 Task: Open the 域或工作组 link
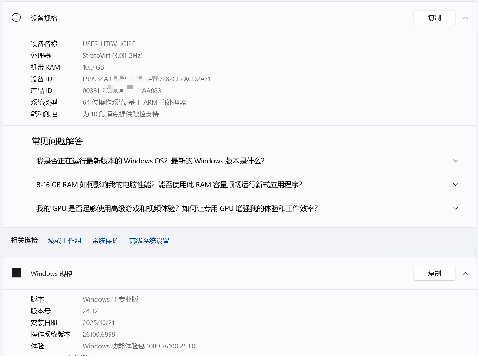(65, 241)
